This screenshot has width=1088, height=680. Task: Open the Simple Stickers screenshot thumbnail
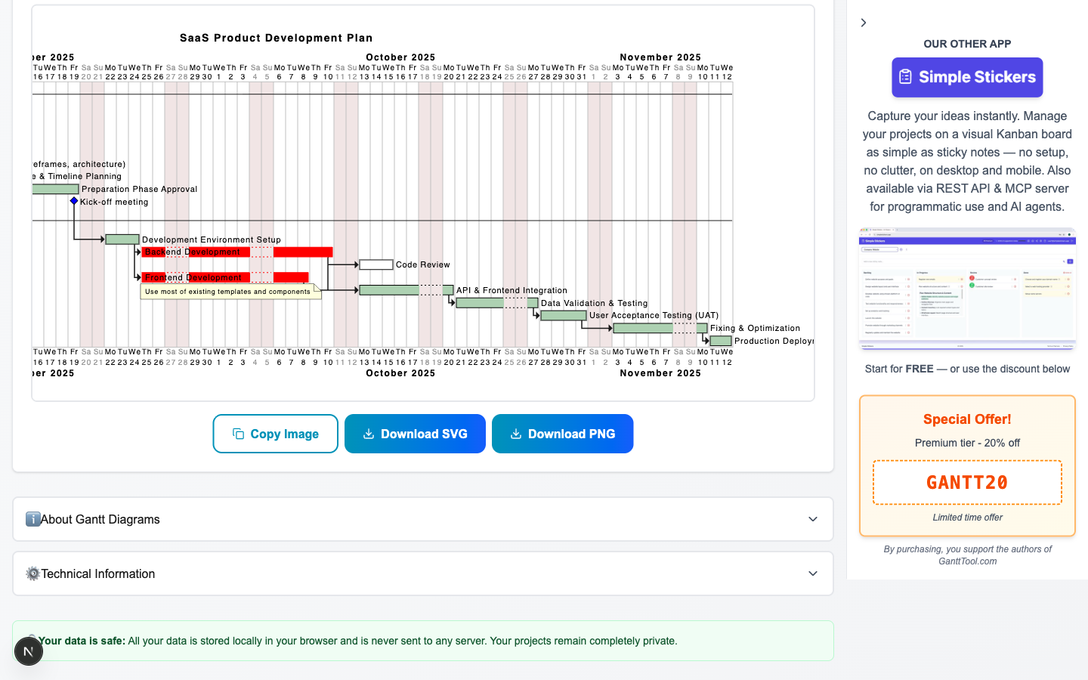[967, 289]
